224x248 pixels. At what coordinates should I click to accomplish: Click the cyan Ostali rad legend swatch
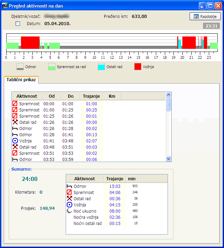[x=101, y=66]
